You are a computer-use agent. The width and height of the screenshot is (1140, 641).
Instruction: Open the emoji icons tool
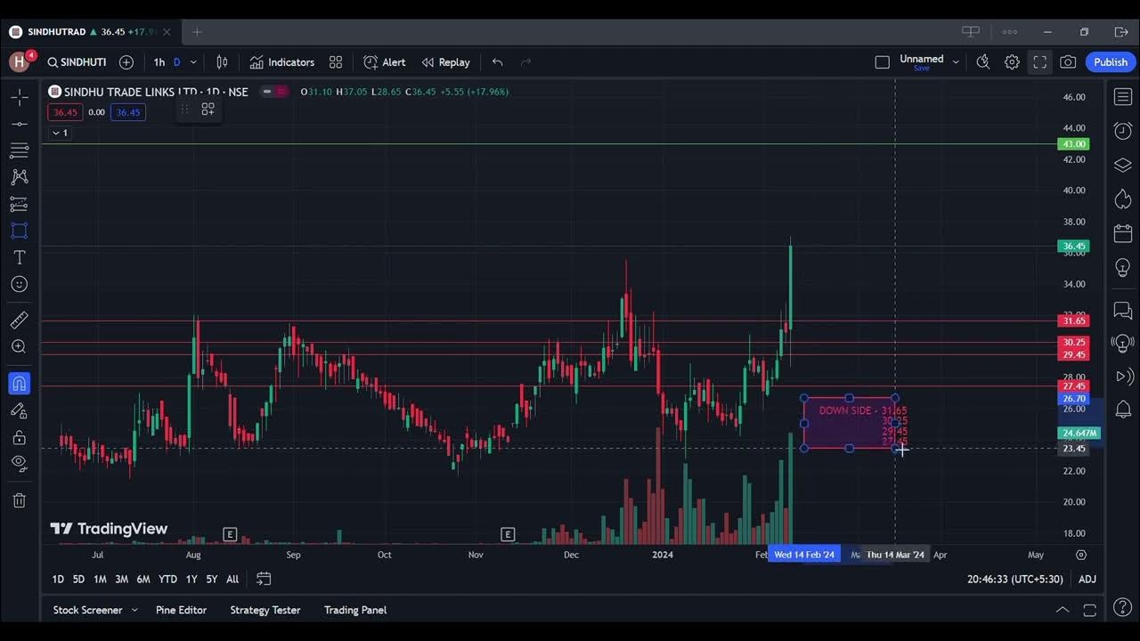pyautogui.click(x=19, y=284)
